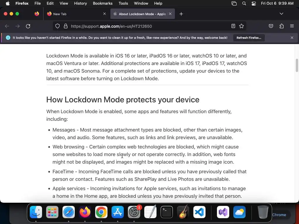Click the Firefox View pinned icon
The image size is (299, 224).
37,14
